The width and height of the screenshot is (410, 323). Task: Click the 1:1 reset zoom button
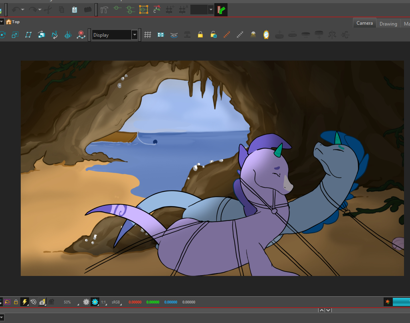click(x=103, y=302)
